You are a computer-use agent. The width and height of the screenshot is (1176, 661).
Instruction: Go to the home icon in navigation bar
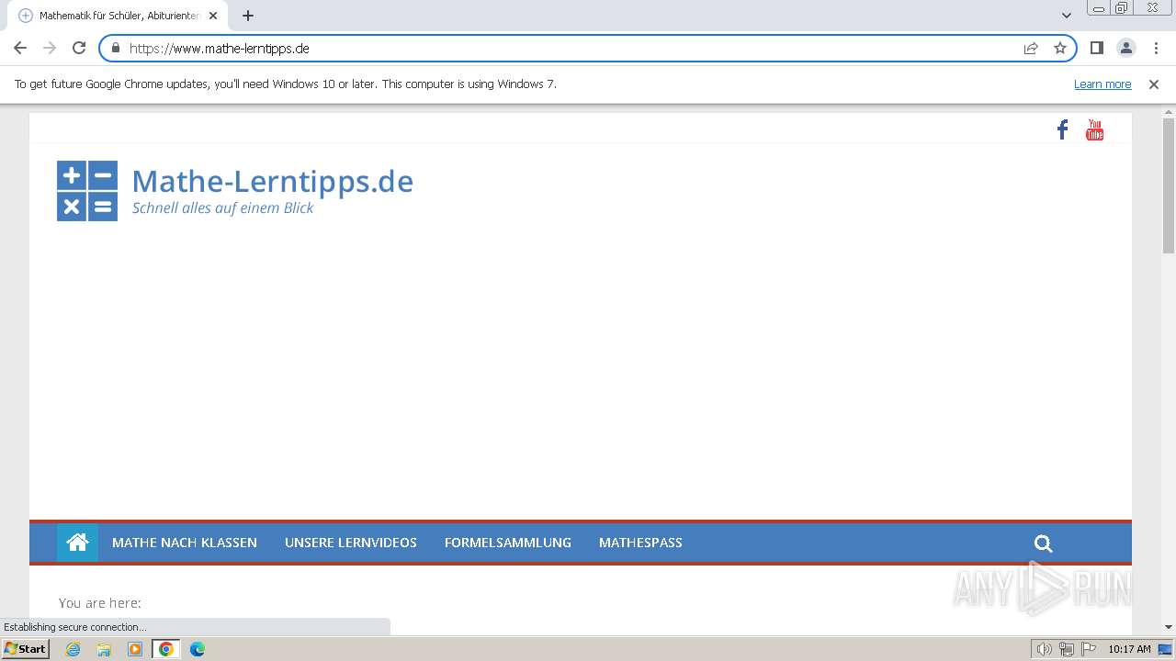click(x=77, y=543)
